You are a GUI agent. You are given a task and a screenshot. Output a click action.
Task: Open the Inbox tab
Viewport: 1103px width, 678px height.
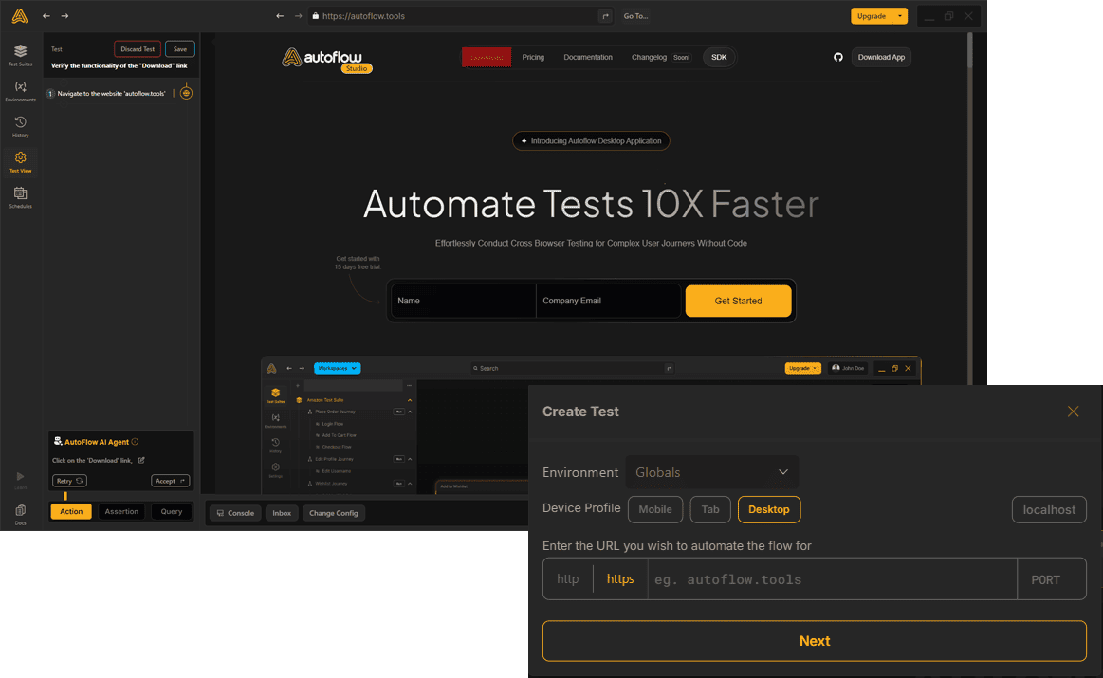pos(282,513)
